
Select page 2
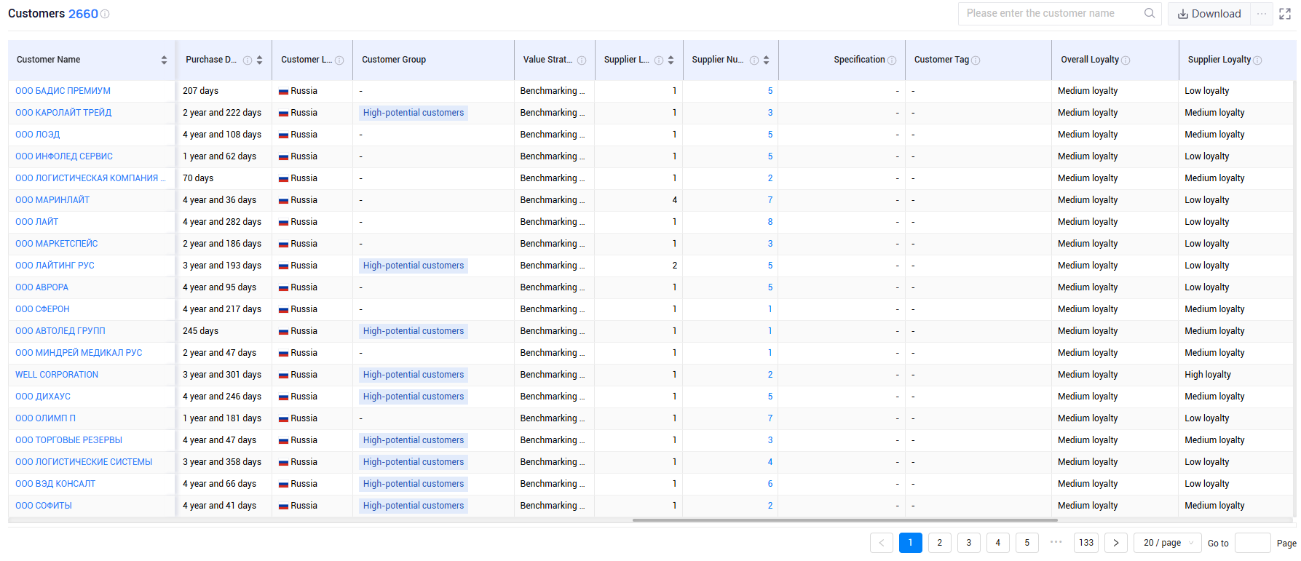pyautogui.click(x=940, y=543)
